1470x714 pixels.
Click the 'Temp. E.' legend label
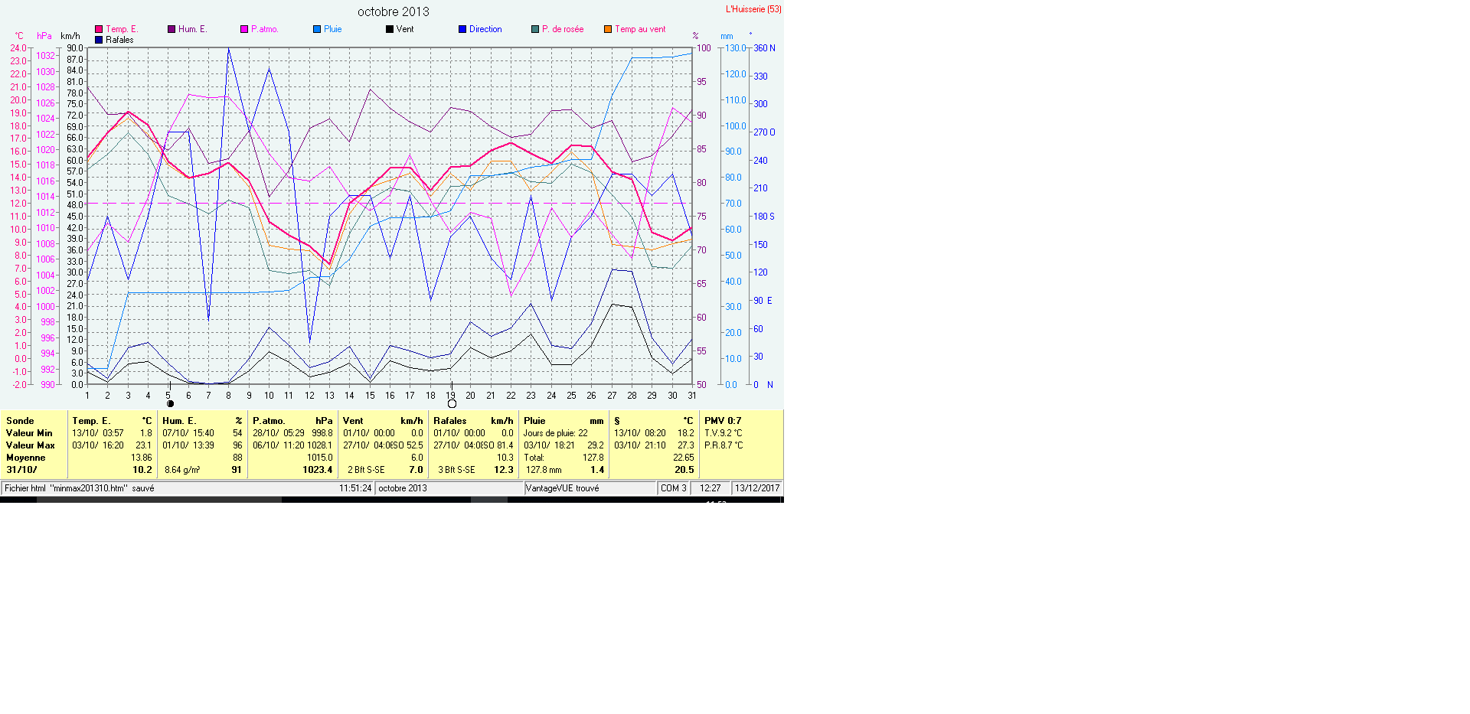click(122, 29)
